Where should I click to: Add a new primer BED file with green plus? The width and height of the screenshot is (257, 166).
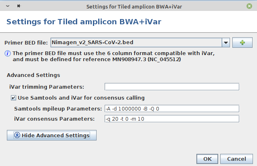click(242, 43)
